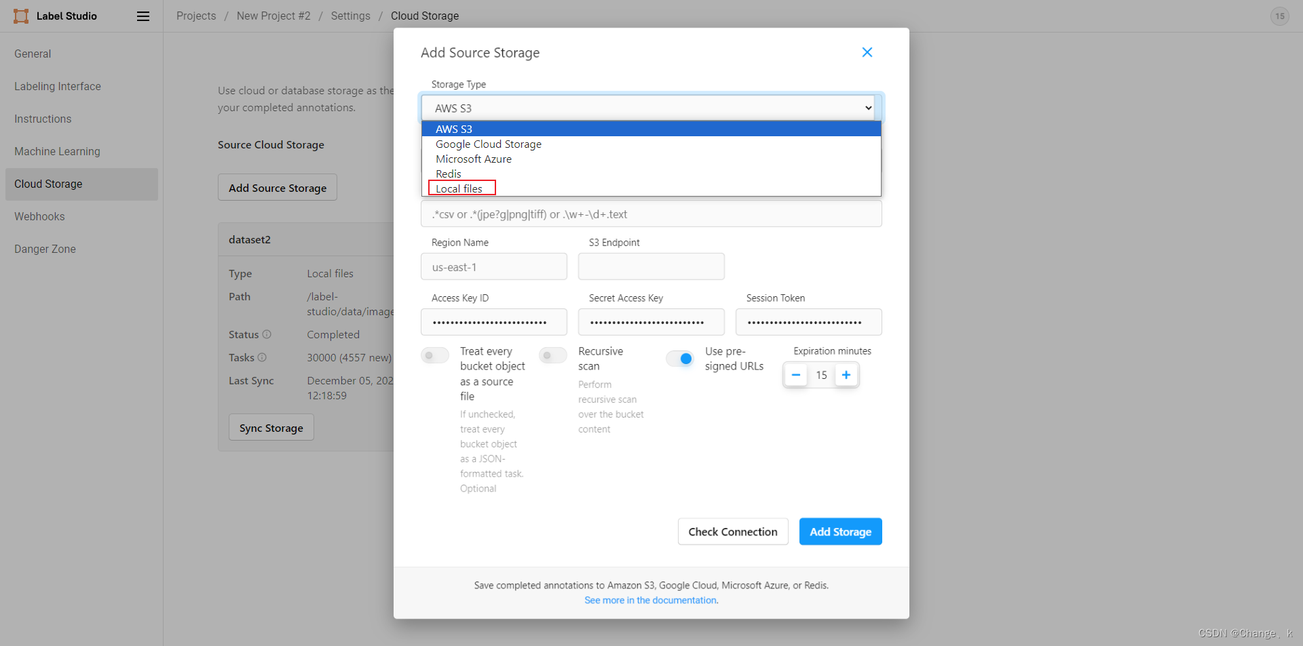
Task: Click the S3 Endpoint input field
Action: coord(651,267)
